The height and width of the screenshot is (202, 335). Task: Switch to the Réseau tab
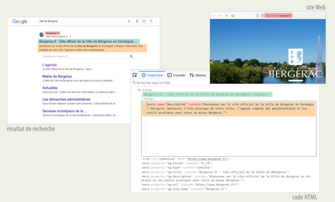click(x=198, y=75)
